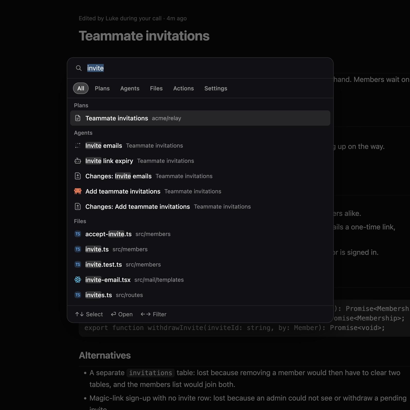Image resolution: width=410 pixels, height=410 pixels.
Task: Click the React icon beside invite-email.tsx
Action: point(78,280)
